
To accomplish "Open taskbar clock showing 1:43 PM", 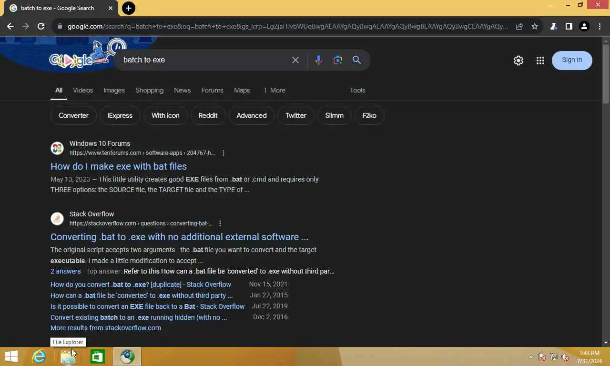I will click(590, 357).
